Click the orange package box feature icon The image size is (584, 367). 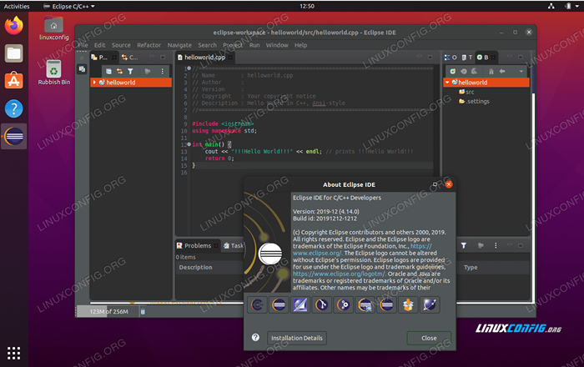(408, 305)
